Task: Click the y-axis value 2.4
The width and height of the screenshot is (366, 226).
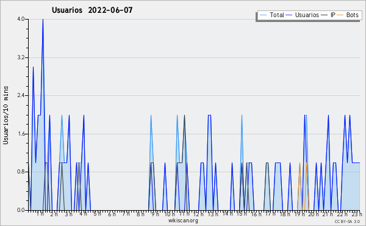Action: (x=21, y=95)
